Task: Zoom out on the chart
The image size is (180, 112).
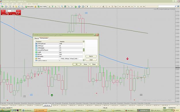Action: (62, 7)
